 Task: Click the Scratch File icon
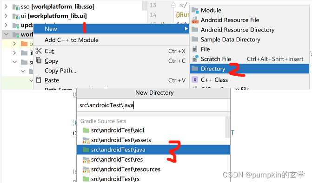coord(195,59)
